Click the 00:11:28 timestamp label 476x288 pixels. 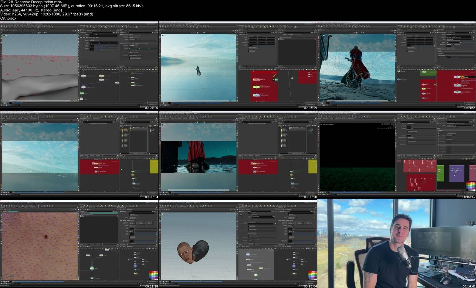pyautogui.click(x=151, y=286)
